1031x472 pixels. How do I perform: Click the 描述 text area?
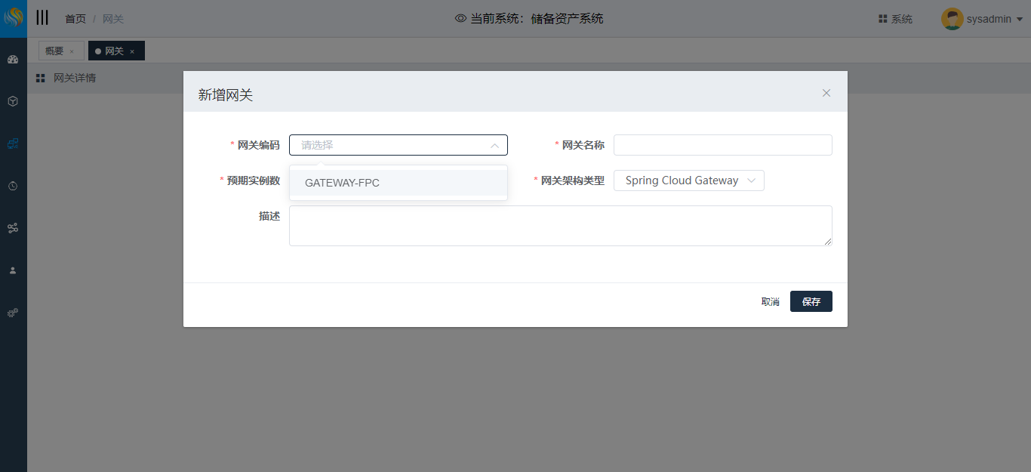pyautogui.click(x=560, y=226)
